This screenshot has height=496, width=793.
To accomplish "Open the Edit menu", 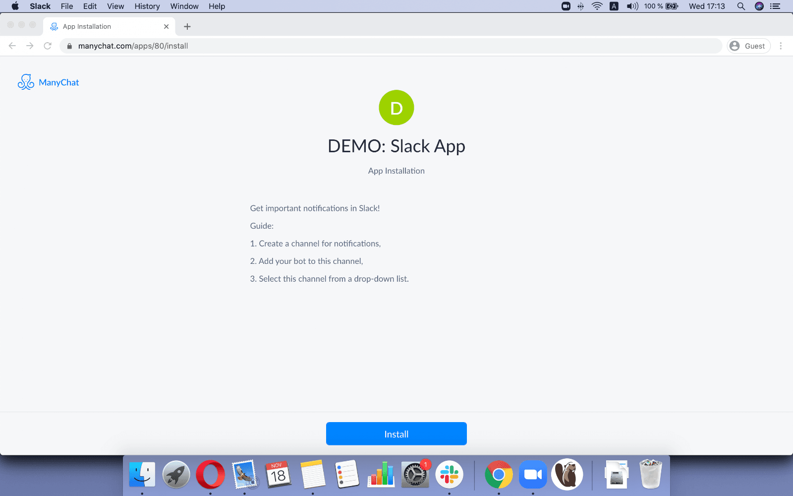I will coord(90,6).
